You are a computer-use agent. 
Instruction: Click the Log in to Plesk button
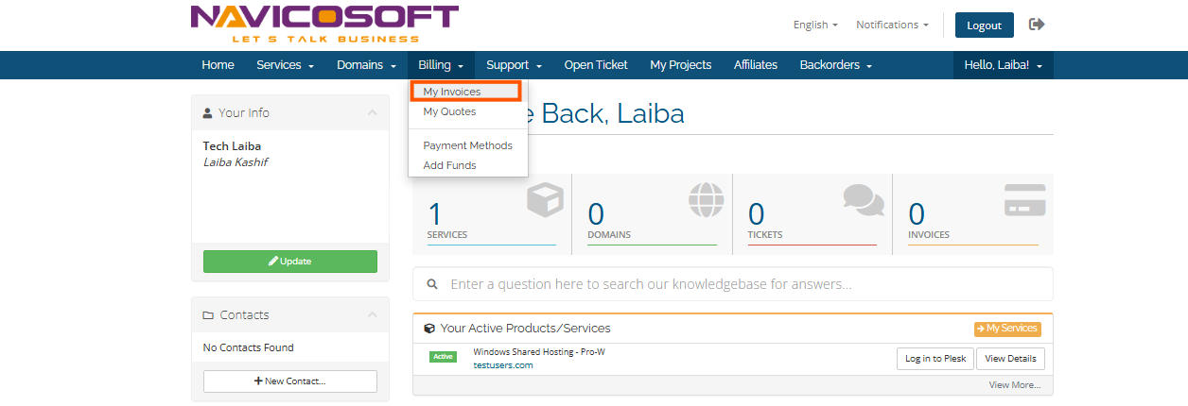click(935, 359)
